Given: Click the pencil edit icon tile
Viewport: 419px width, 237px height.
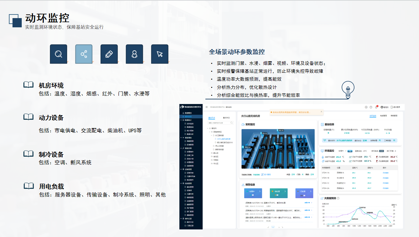Looking at the screenshot, I should [109, 54].
